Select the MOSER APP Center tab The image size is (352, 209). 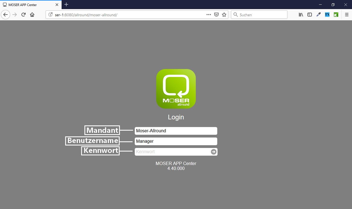[x=28, y=5]
